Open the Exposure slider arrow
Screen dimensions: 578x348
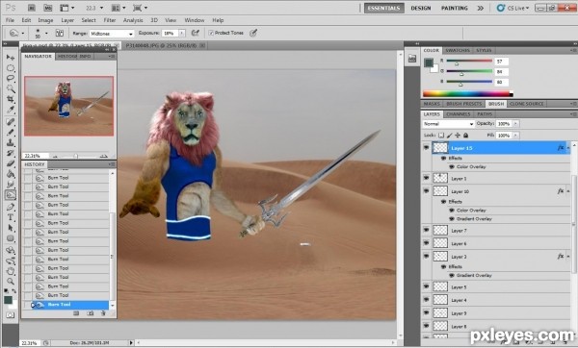[x=182, y=33]
